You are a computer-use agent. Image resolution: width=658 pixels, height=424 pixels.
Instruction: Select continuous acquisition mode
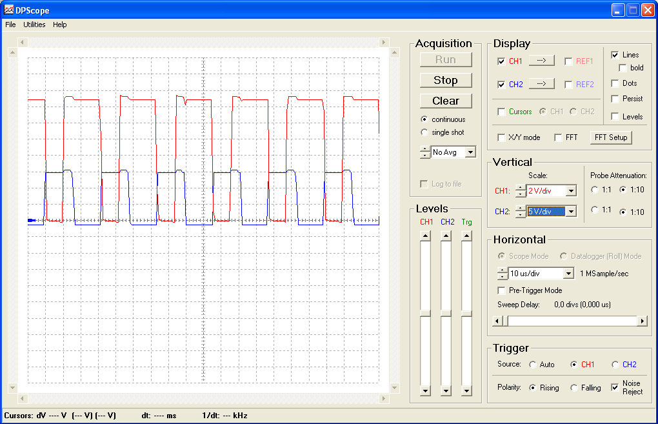click(x=424, y=119)
